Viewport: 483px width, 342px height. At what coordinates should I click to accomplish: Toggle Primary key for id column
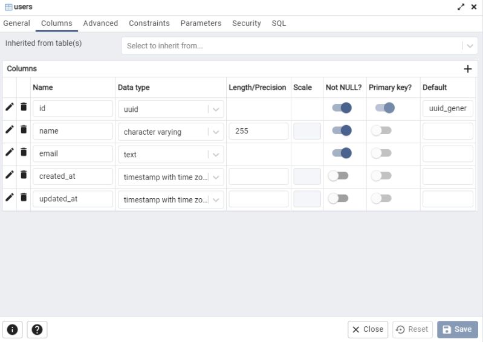tap(385, 108)
